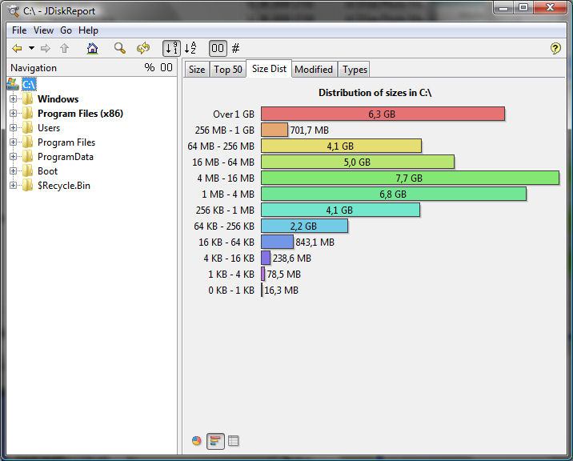Switch to the Size tab
The height and width of the screenshot is (461, 573).
(197, 70)
